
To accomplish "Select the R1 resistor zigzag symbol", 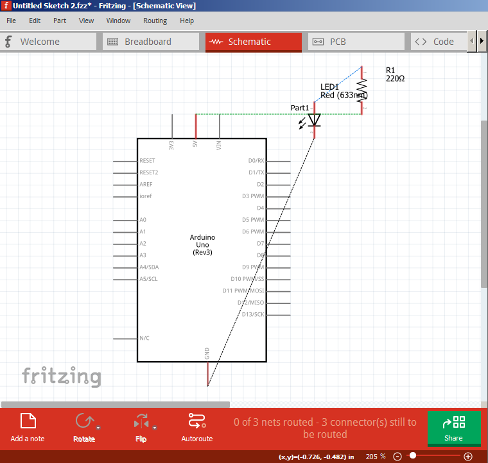I will click(x=362, y=90).
